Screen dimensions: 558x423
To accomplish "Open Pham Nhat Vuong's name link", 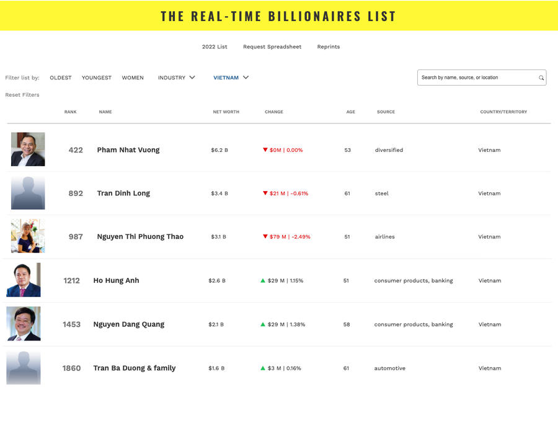I will [x=128, y=150].
